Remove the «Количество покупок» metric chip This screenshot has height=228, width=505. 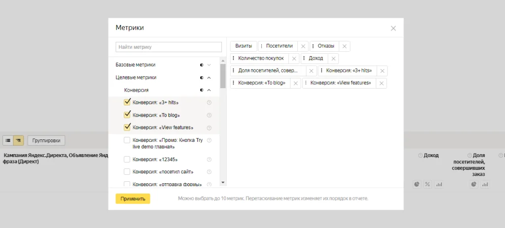point(294,59)
